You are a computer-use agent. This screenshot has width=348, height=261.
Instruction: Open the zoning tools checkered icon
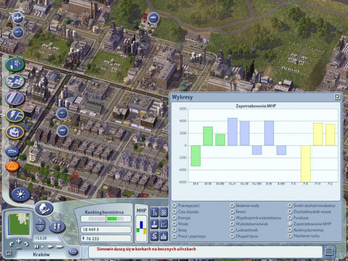point(15,81)
